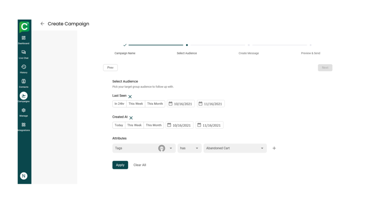The image size is (369, 207).
Task: Expand the Abandoned Cart value dropdown
Action: [x=262, y=148]
